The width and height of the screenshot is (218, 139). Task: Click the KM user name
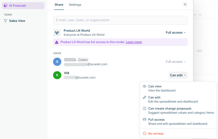click(67, 73)
